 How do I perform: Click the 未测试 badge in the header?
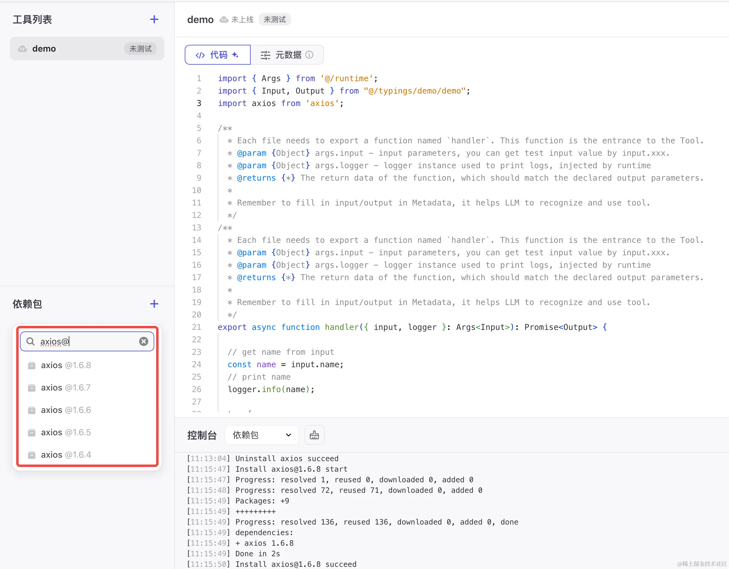tap(275, 20)
